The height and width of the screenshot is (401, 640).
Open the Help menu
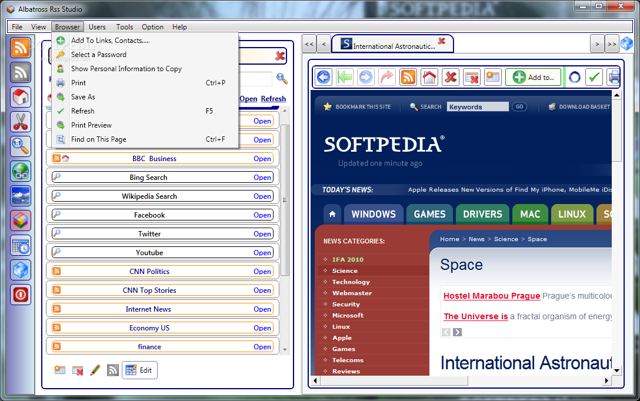pos(179,27)
